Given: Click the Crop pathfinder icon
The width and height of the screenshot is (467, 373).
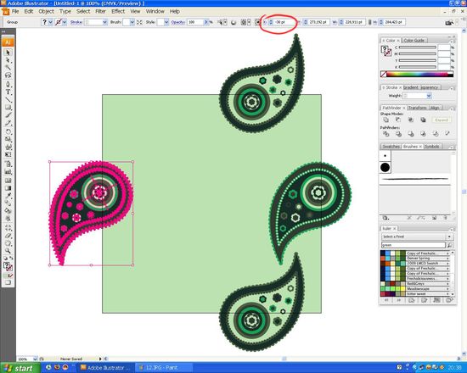Looking at the screenshot, I should point(423,134).
